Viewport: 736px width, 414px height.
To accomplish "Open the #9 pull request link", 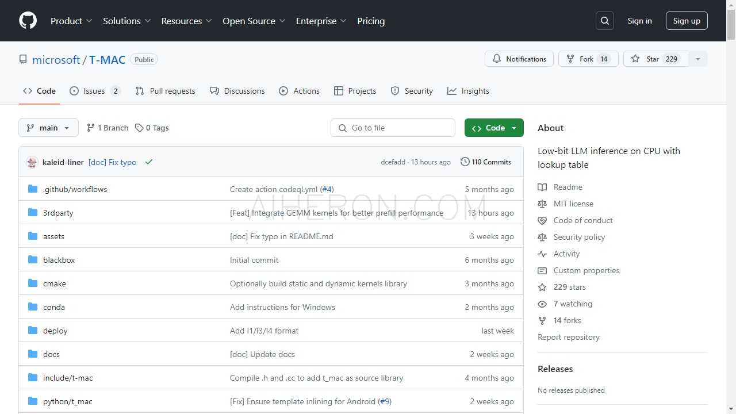I will 385,401.
